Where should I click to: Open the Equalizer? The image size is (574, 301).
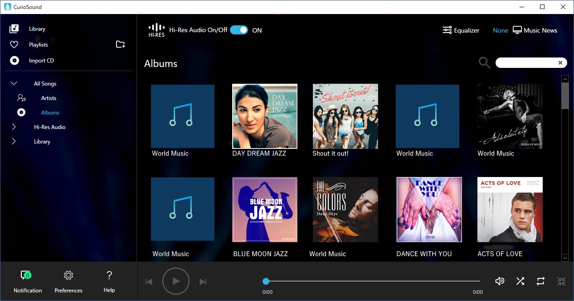point(461,30)
